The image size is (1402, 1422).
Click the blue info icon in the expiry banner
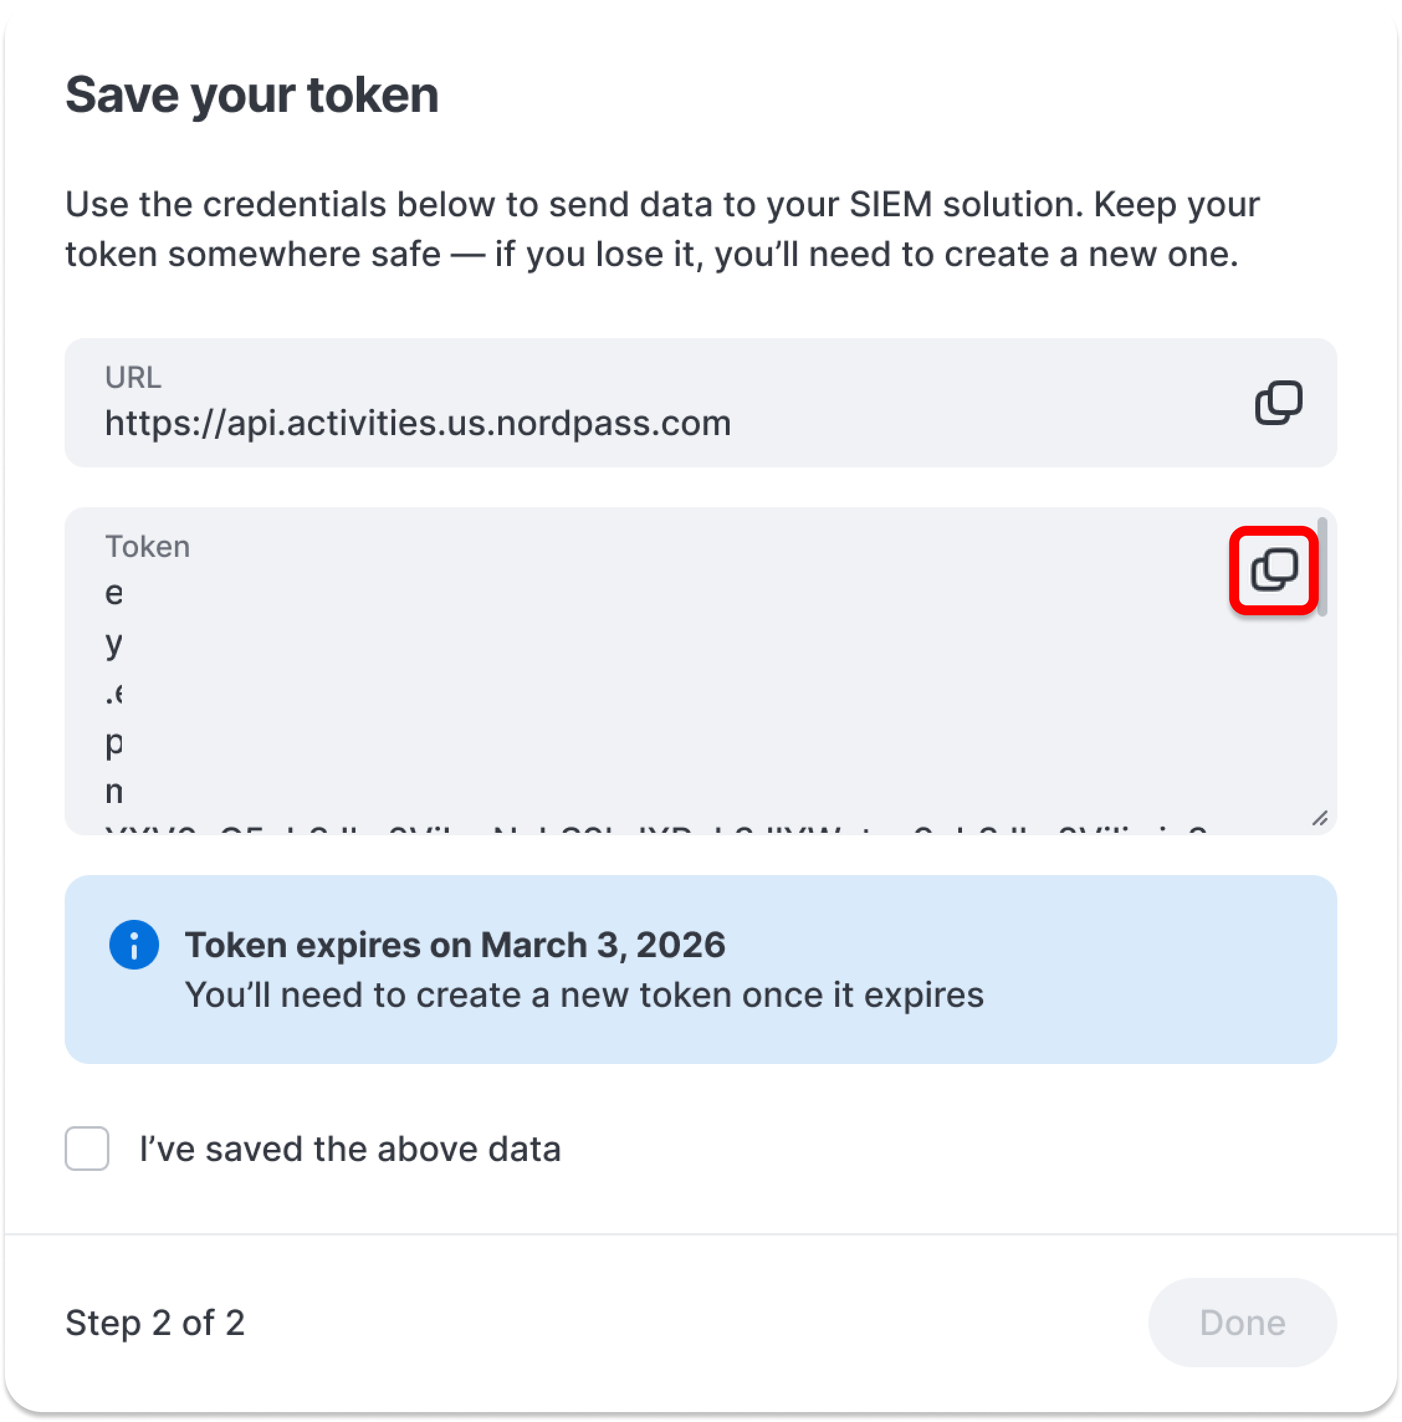coord(134,944)
